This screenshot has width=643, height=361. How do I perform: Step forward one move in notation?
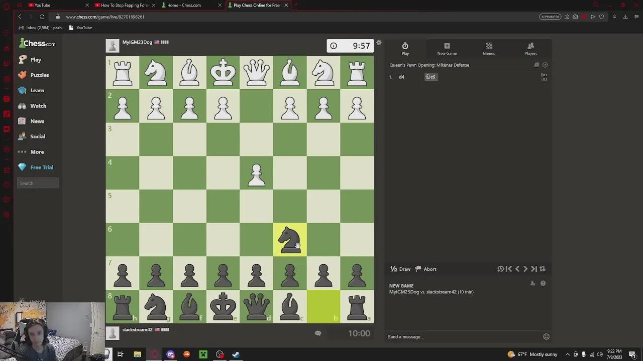click(525, 269)
